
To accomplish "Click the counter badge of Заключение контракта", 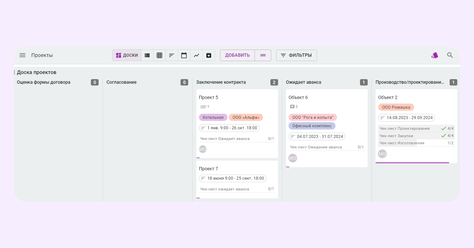I will (274, 82).
